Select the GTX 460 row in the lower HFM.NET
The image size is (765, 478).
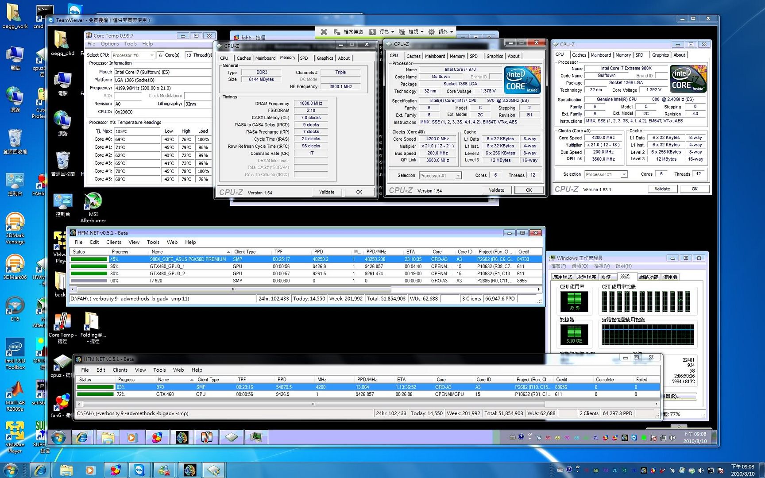(x=368, y=394)
